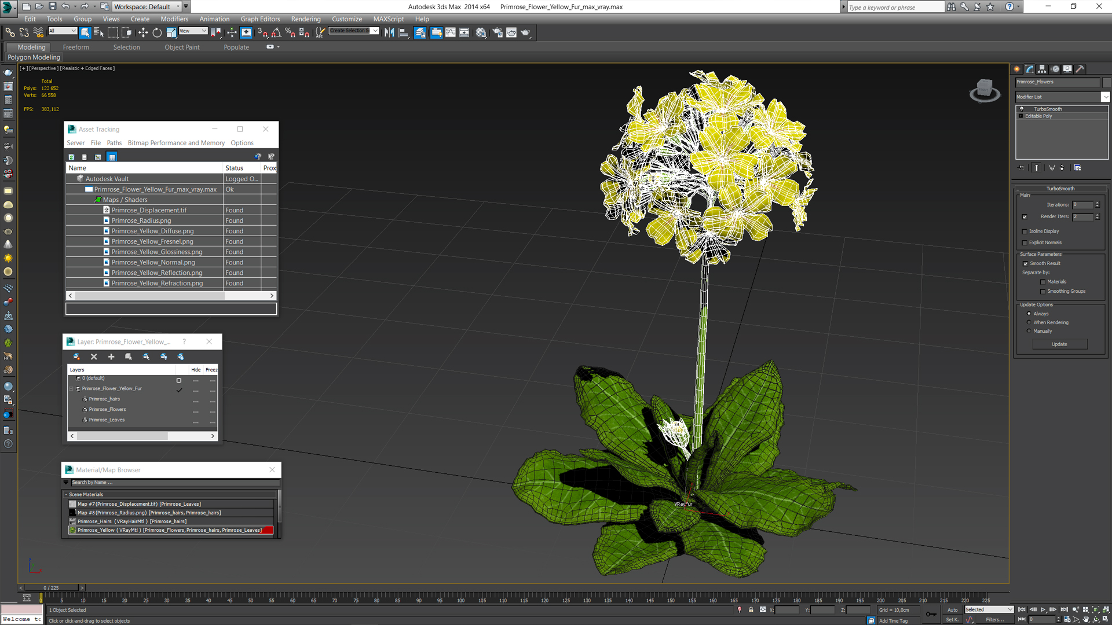Screen dimensions: 1112x625
Task: Open the Modifiers menu
Action: click(174, 19)
